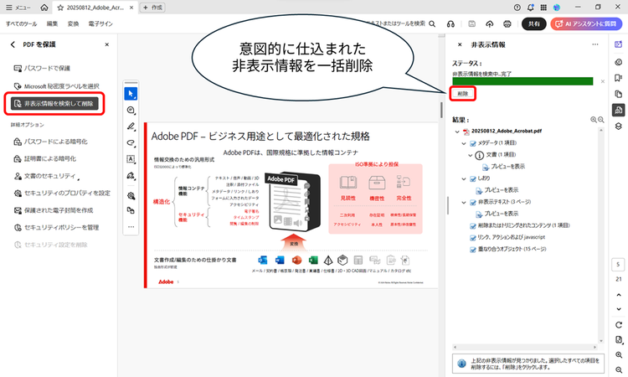The height and width of the screenshot is (377, 628).
Task: Open 非表示情報 panel options ellipsis
Action: click(595, 44)
